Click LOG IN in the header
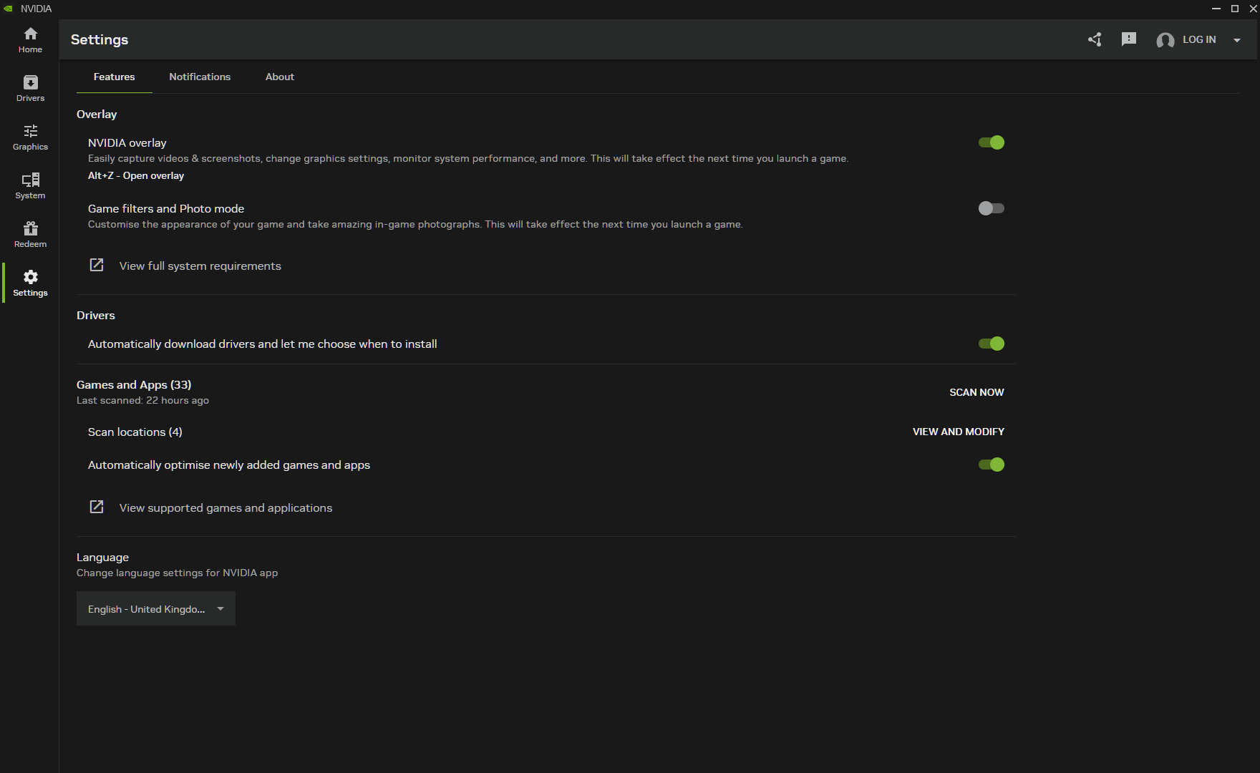The height and width of the screenshot is (773, 1260). pos(1198,39)
